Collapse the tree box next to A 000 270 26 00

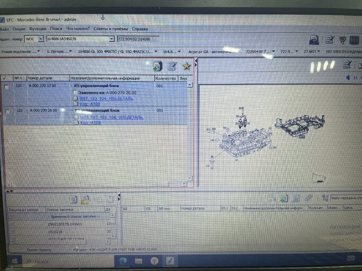(26, 111)
